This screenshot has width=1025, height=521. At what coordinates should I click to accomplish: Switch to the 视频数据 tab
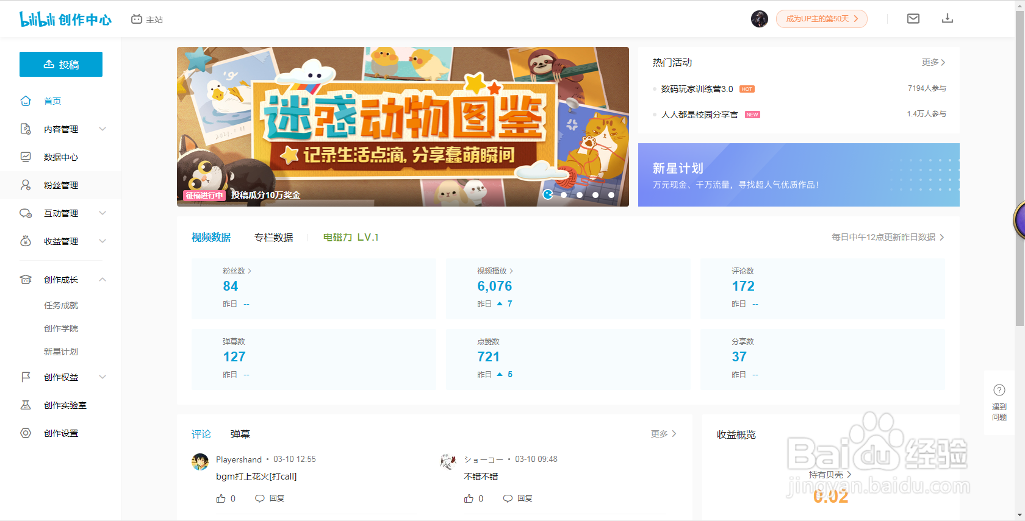[x=211, y=237]
